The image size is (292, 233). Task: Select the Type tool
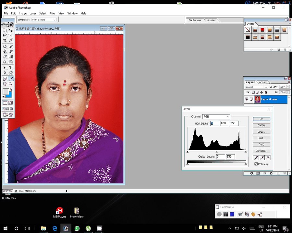11,68
